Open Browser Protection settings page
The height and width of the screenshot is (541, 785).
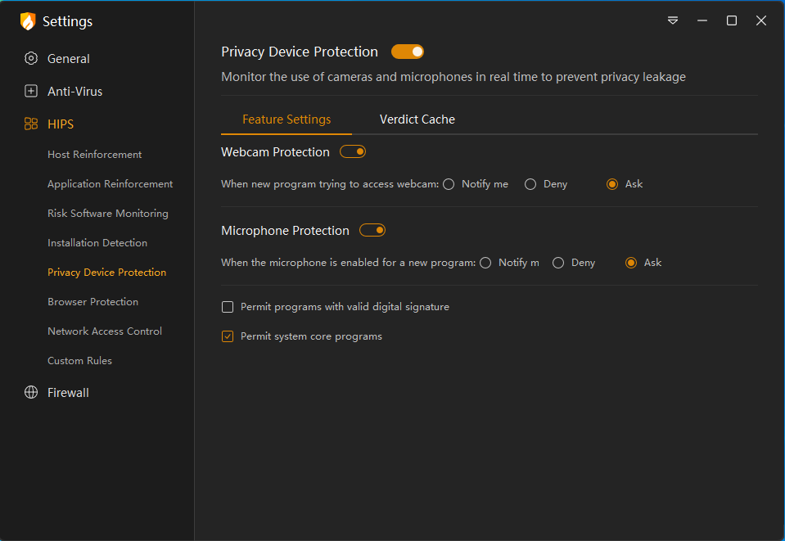click(x=92, y=302)
